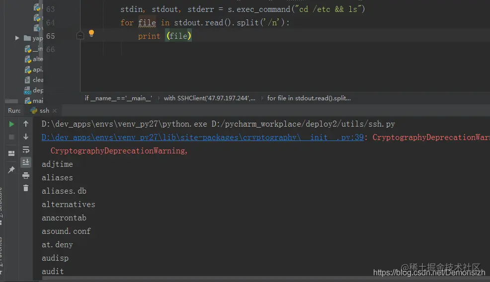Open the Structure tool window tab
This screenshot has width=490, height=282.
coord(1,206)
